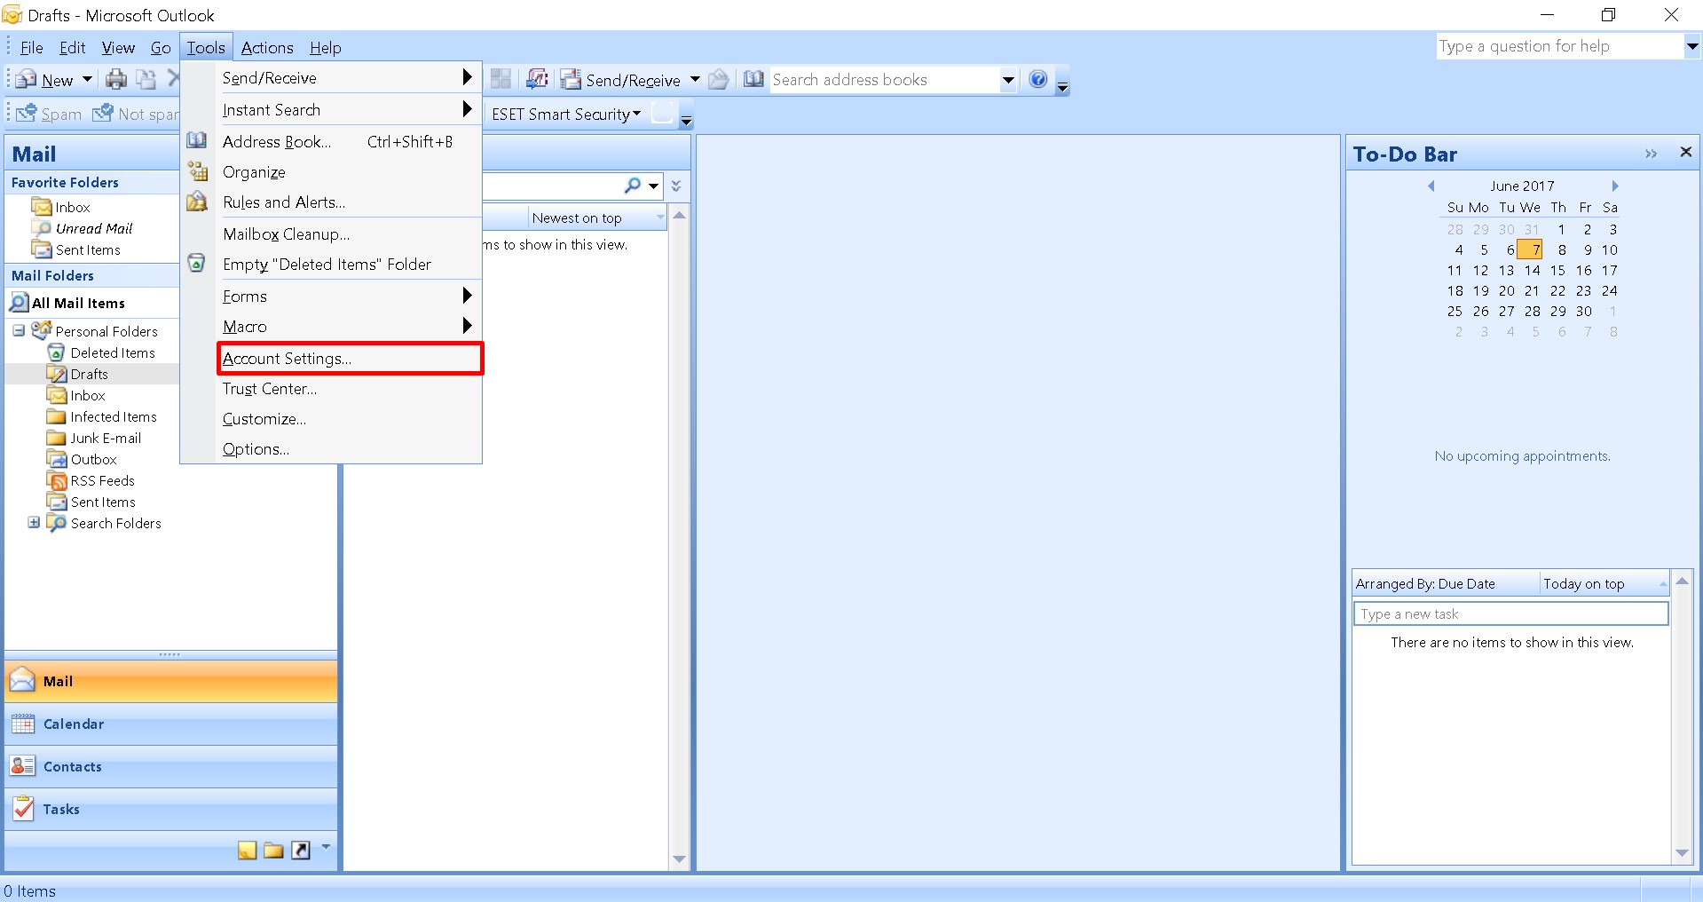Go to next month in calendar
The height and width of the screenshot is (902, 1703).
tap(1615, 186)
